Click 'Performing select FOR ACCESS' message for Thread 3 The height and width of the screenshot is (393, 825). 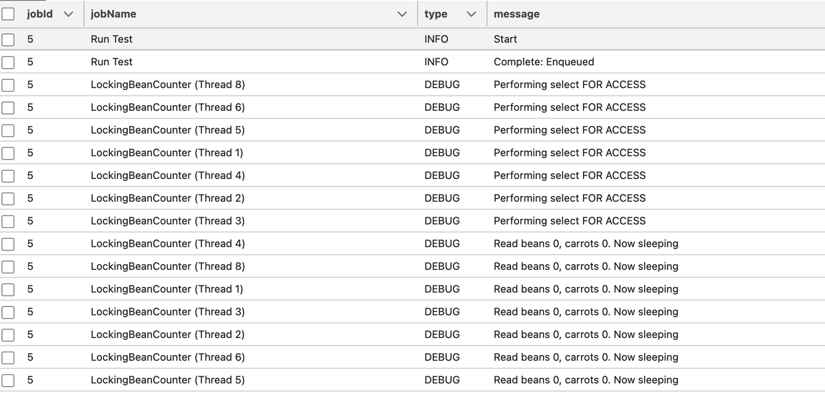pos(570,221)
